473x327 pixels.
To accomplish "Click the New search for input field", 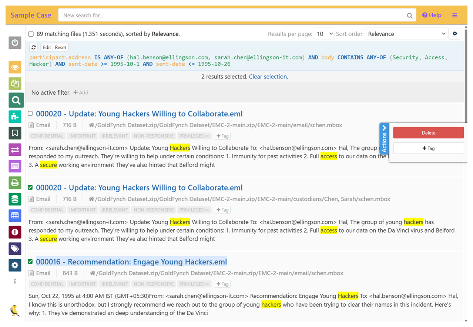I will [233, 16].
